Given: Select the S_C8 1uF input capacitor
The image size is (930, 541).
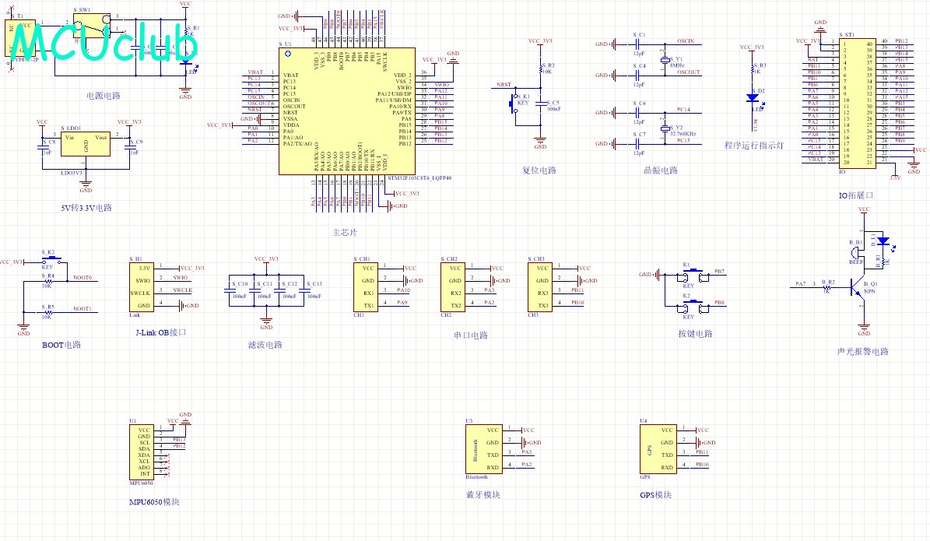Looking at the screenshot, I should tap(42, 147).
